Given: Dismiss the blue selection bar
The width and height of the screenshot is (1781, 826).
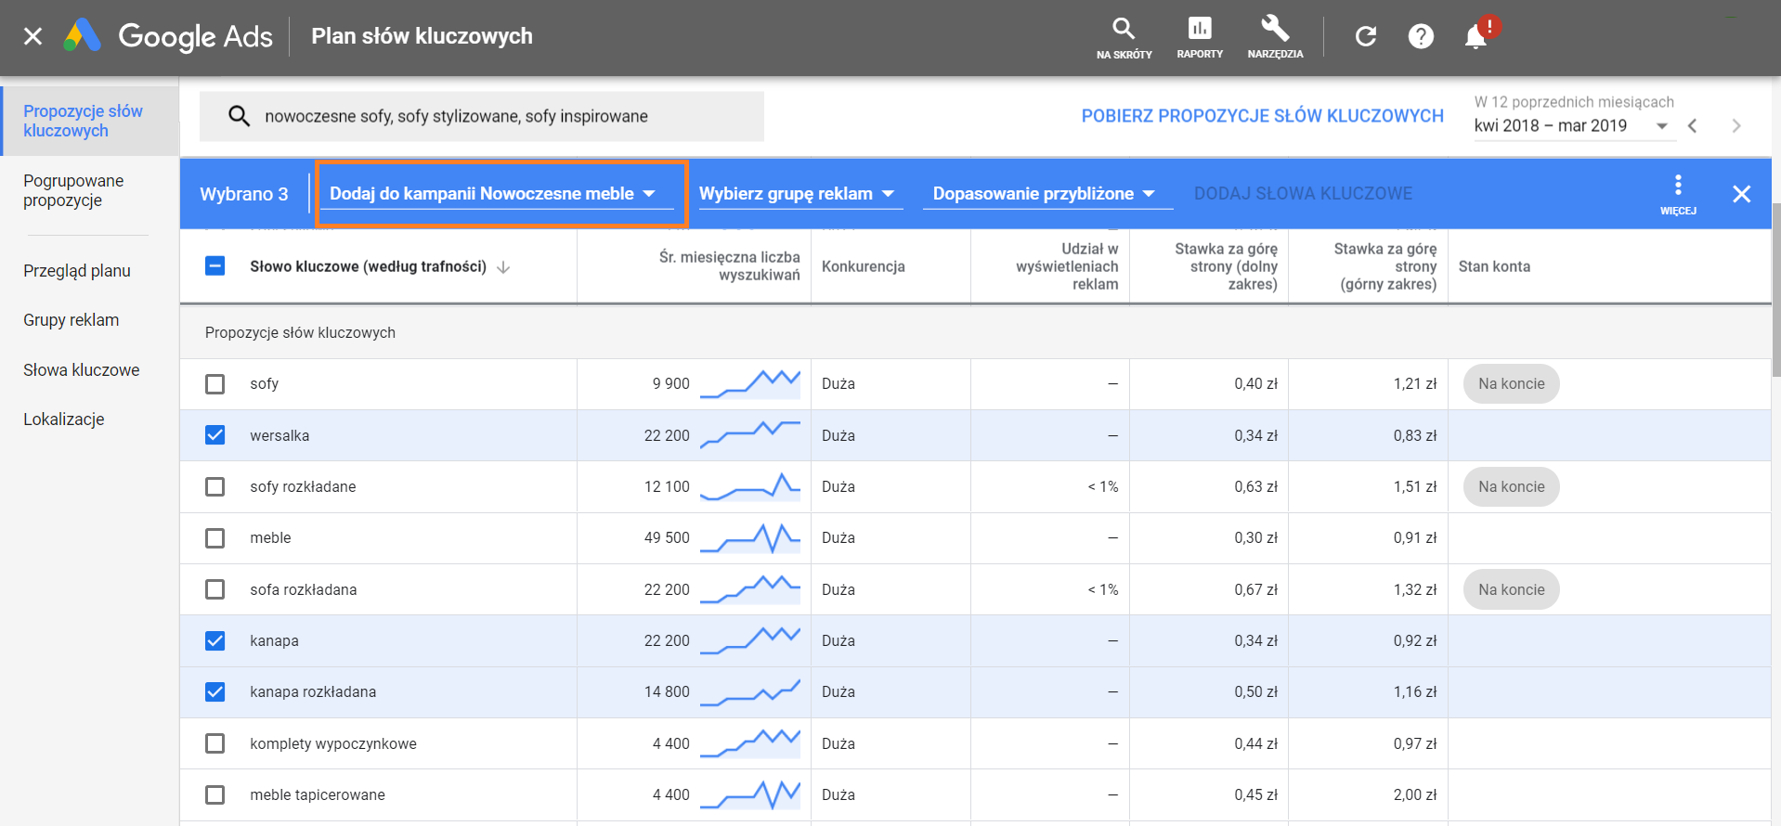Looking at the screenshot, I should click(x=1742, y=193).
